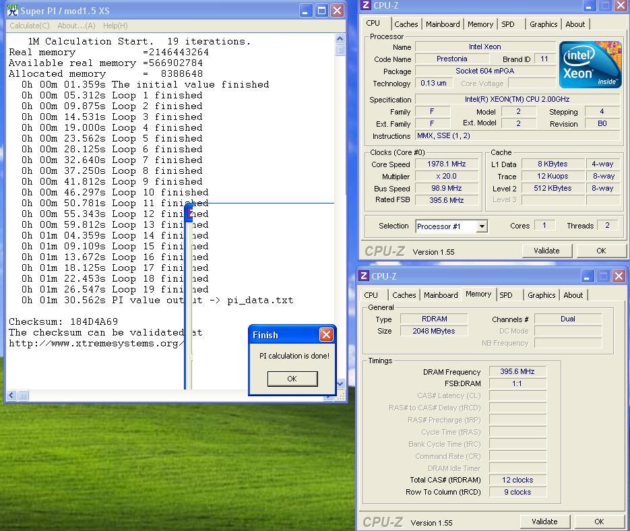Viewport: 630px width, 531px height.
Task: Click Validate in bottom CPU-Z window
Action: click(x=544, y=522)
